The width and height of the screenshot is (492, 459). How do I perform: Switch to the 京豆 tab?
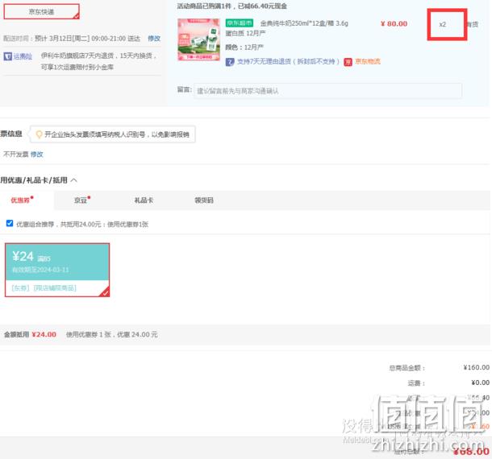pos(81,201)
